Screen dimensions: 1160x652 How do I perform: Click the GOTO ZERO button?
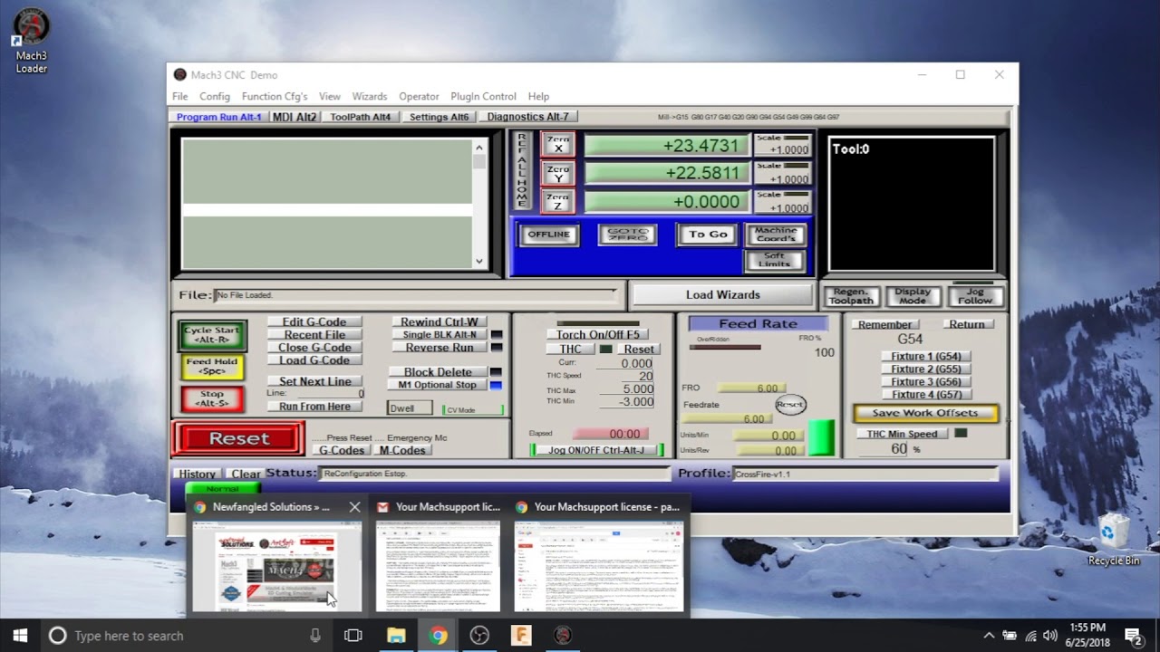628,235
